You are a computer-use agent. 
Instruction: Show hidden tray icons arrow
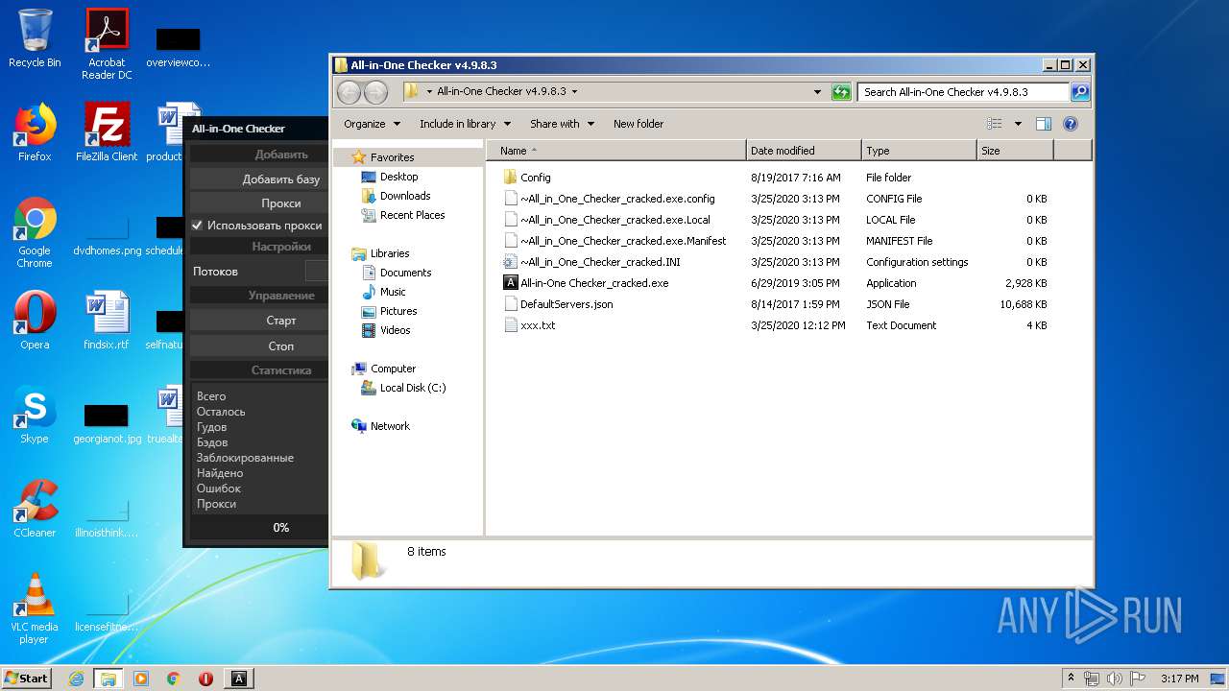coord(1071,679)
